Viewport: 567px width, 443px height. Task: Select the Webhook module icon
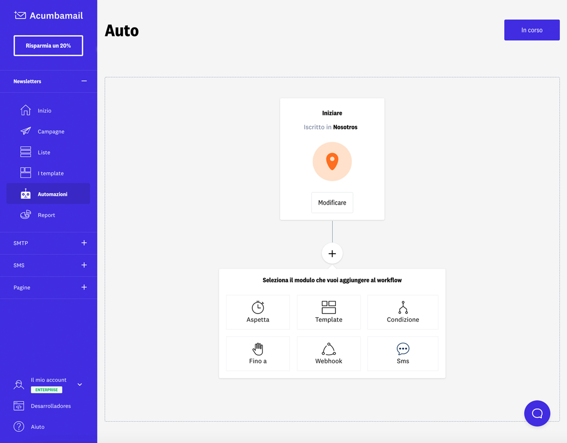tap(329, 348)
